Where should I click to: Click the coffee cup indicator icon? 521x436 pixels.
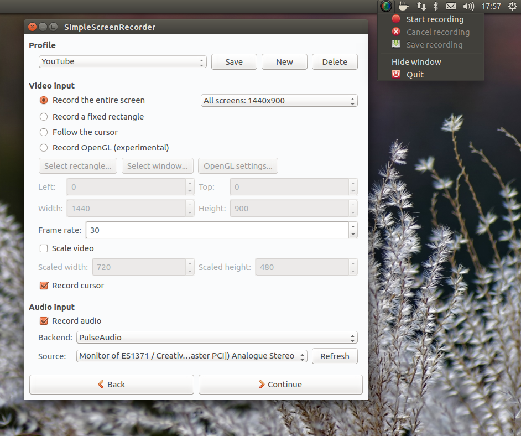(x=403, y=6)
